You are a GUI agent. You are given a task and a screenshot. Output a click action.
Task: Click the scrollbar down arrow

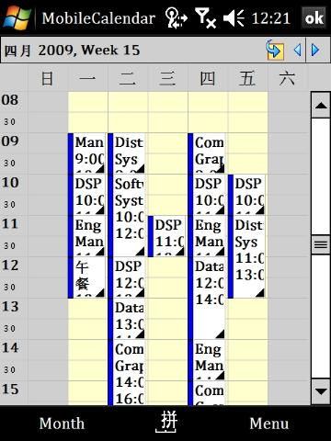point(321,391)
